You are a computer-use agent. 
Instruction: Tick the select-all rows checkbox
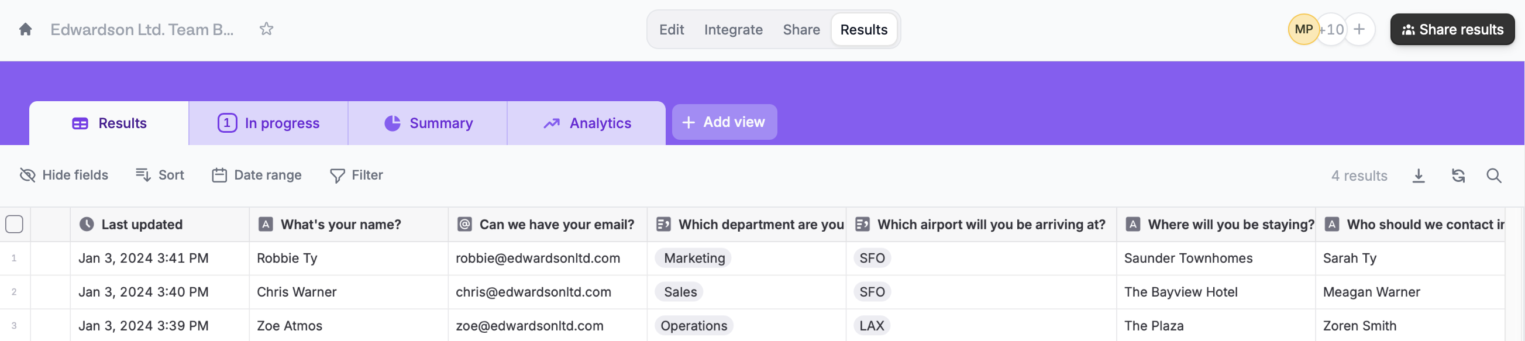pyautogui.click(x=14, y=225)
